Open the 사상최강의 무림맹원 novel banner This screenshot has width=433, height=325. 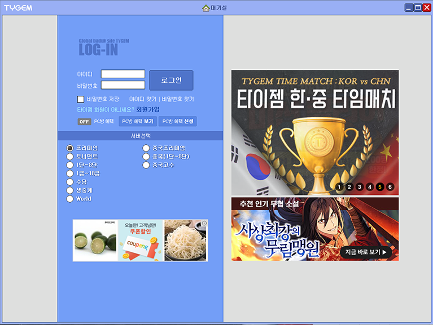pyautogui.click(x=315, y=229)
